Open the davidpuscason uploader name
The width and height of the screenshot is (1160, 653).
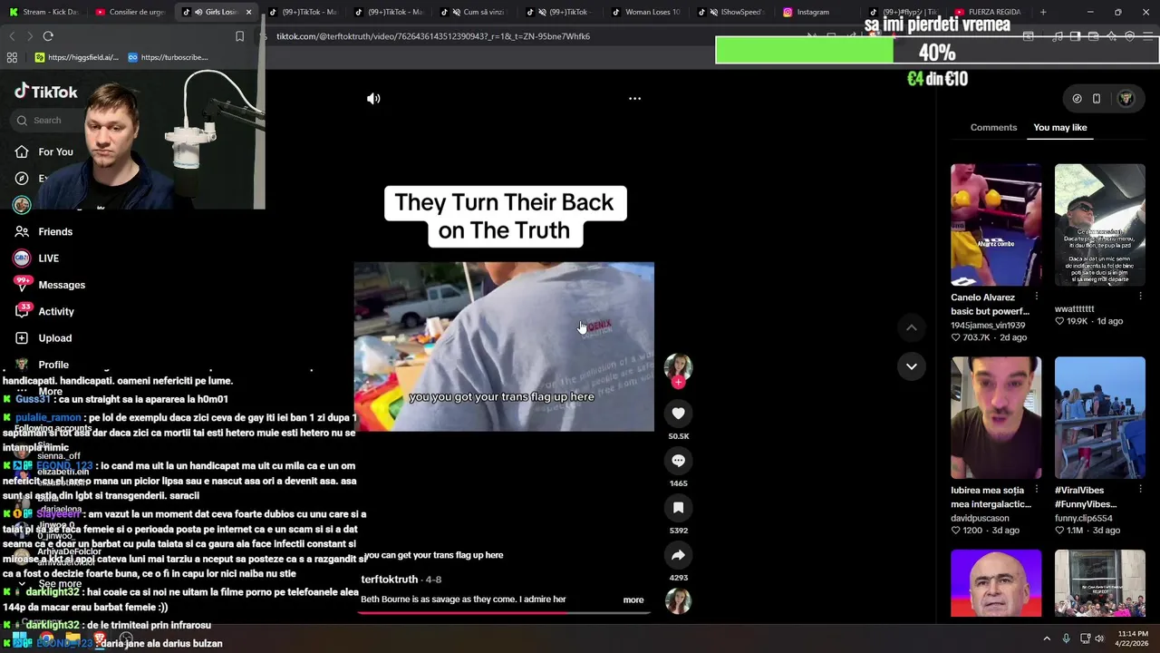coord(980,518)
